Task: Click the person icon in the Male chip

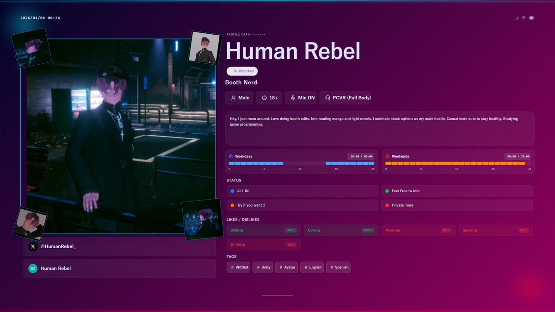Action: (x=233, y=98)
